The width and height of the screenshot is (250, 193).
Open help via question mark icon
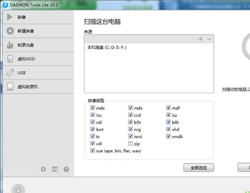tap(66, 169)
